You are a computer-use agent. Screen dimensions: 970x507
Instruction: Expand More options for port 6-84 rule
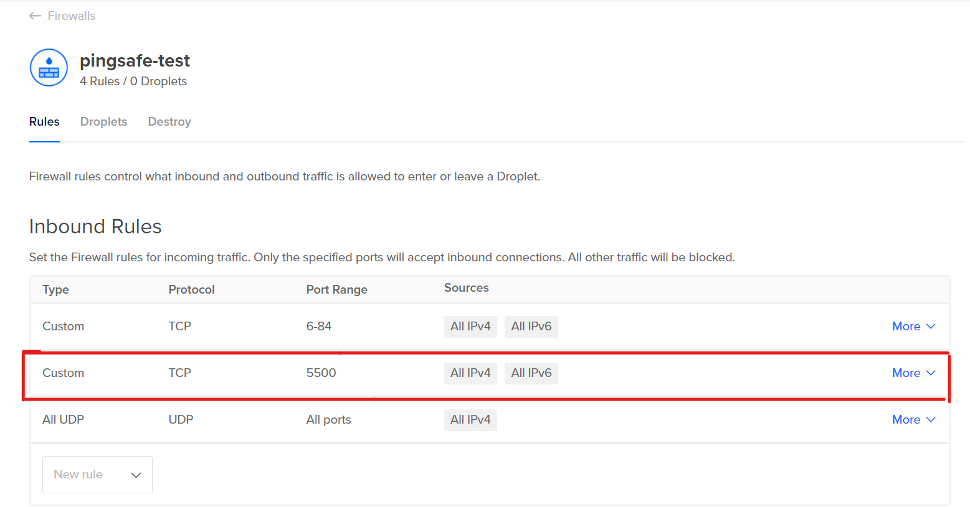[x=906, y=327]
